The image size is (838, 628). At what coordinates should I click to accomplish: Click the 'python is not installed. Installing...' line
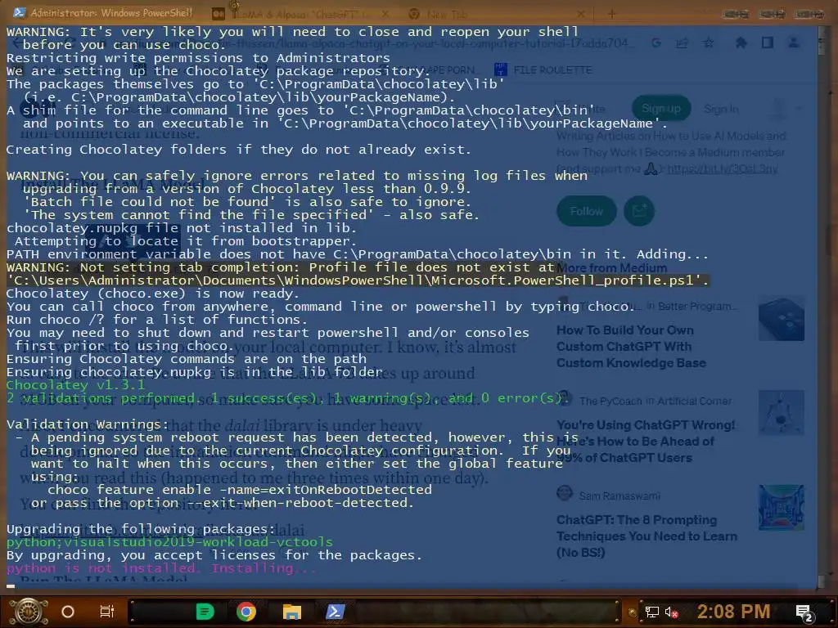[x=161, y=568]
